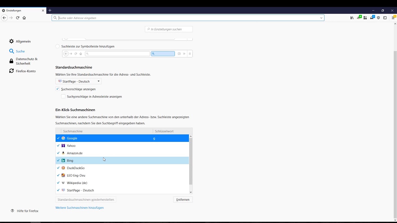Image resolution: width=397 pixels, height=223 pixels.
Task: Uncheck the Wikipedia (de) search engine row
Action: coord(58,183)
